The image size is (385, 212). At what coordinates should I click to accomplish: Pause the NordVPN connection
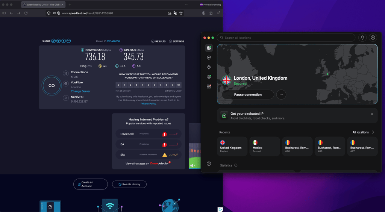point(248,94)
